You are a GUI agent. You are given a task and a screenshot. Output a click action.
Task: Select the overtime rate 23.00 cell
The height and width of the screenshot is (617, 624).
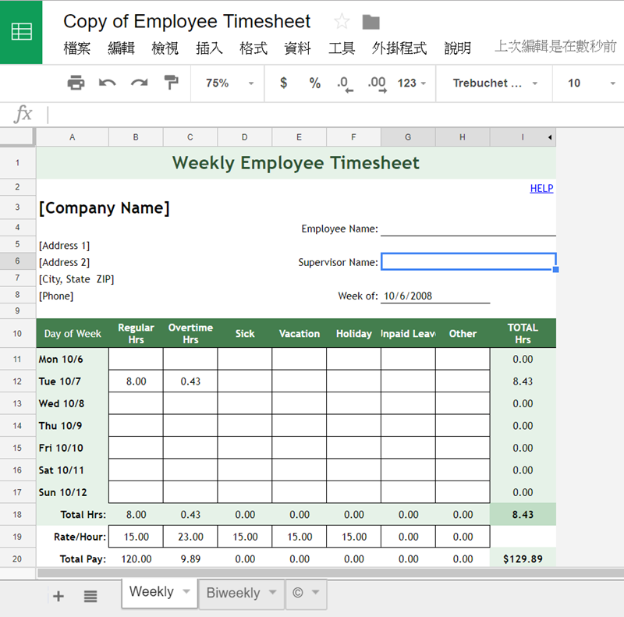coord(190,537)
